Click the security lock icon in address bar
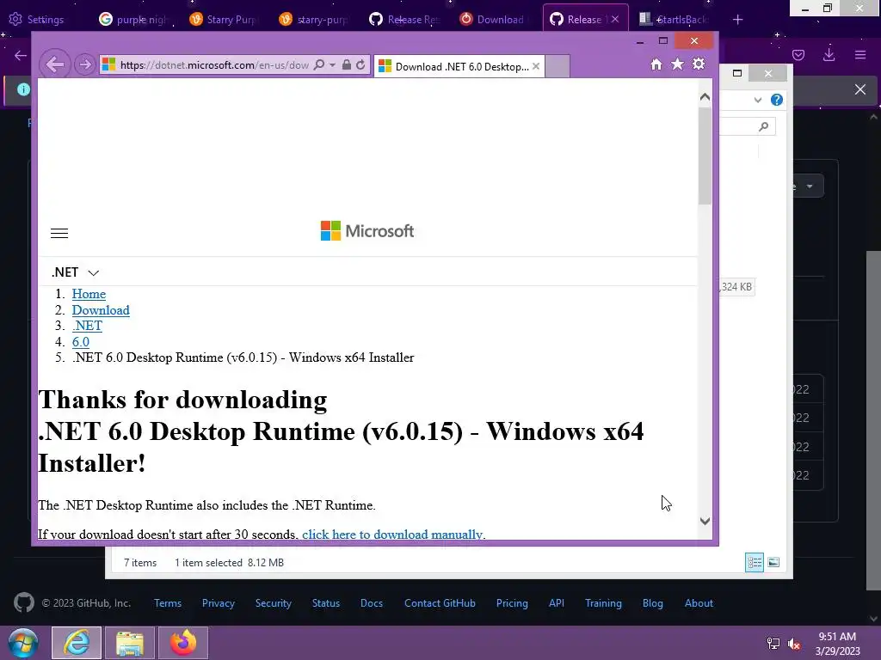Image resolution: width=881 pixels, height=660 pixels. (x=347, y=65)
